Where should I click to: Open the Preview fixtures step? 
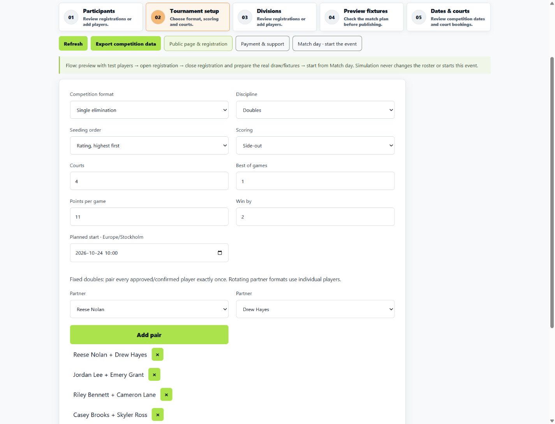click(361, 17)
